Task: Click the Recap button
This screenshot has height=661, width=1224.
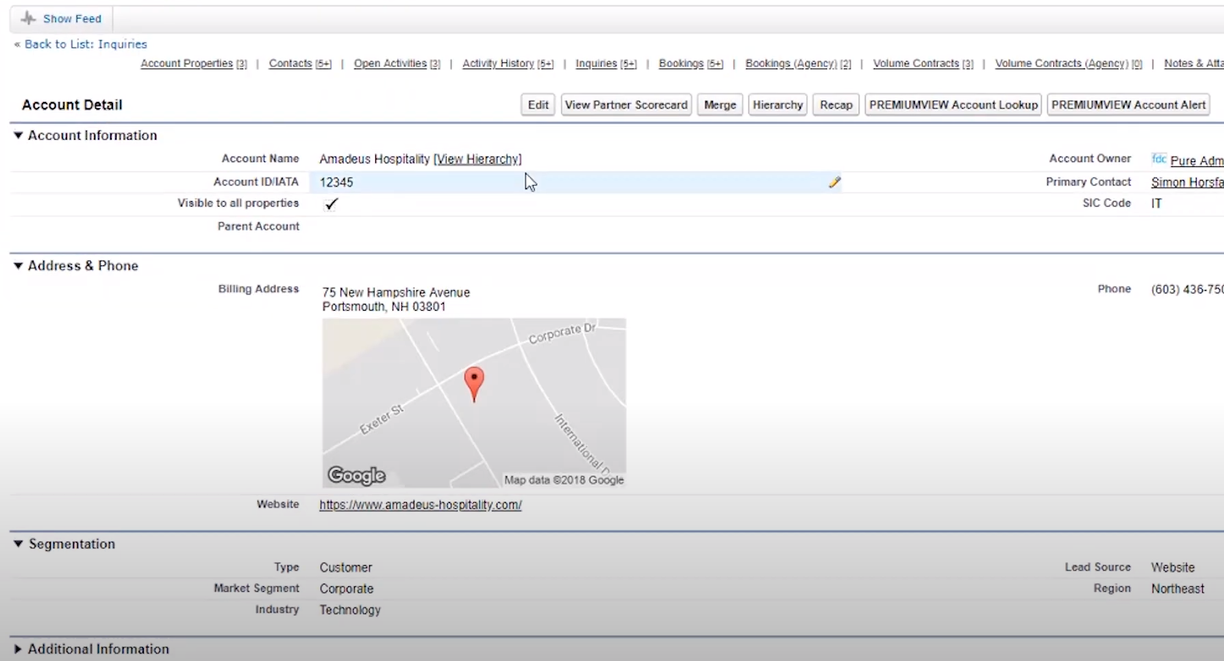Action: click(x=836, y=105)
